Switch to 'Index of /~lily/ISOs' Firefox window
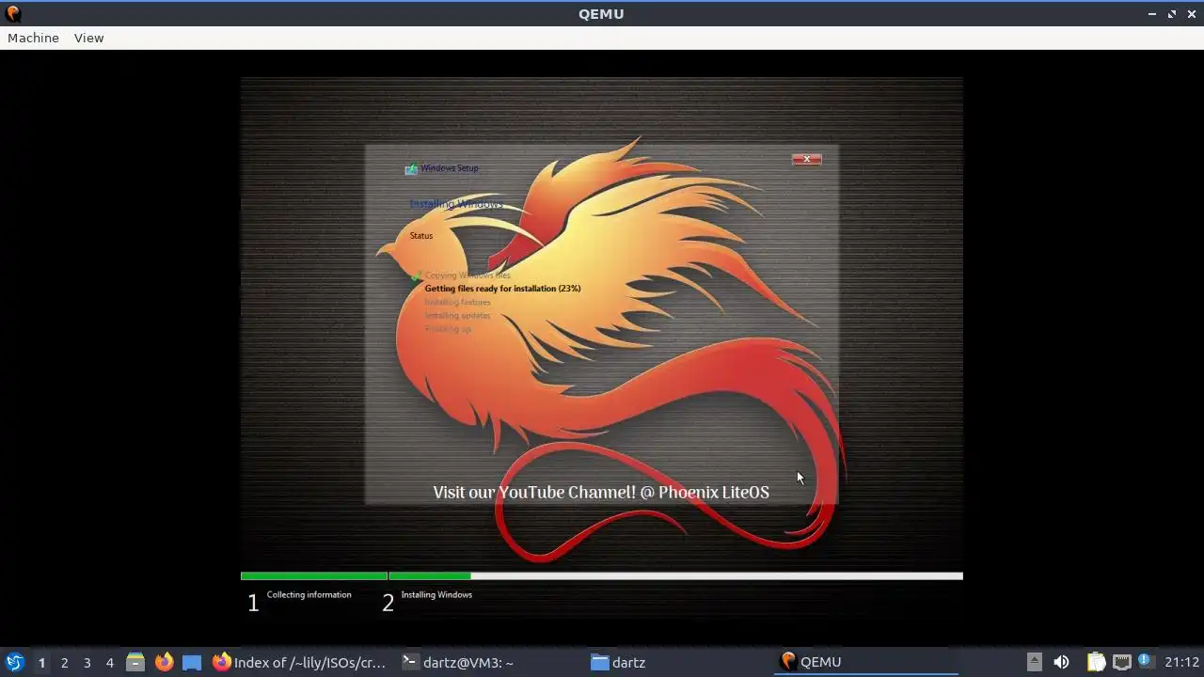The width and height of the screenshot is (1204, 677). pyautogui.click(x=299, y=662)
